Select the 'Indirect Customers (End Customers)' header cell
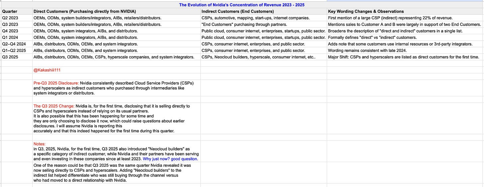 click(264, 11)
